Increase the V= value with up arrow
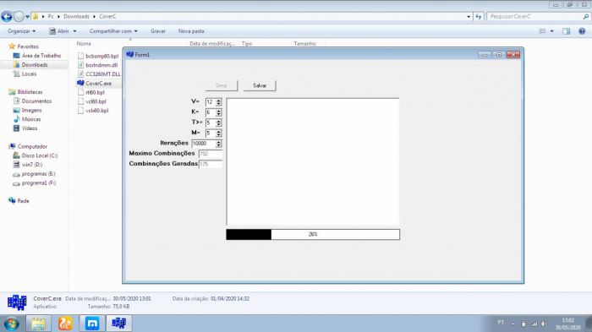 coord(218,101)
